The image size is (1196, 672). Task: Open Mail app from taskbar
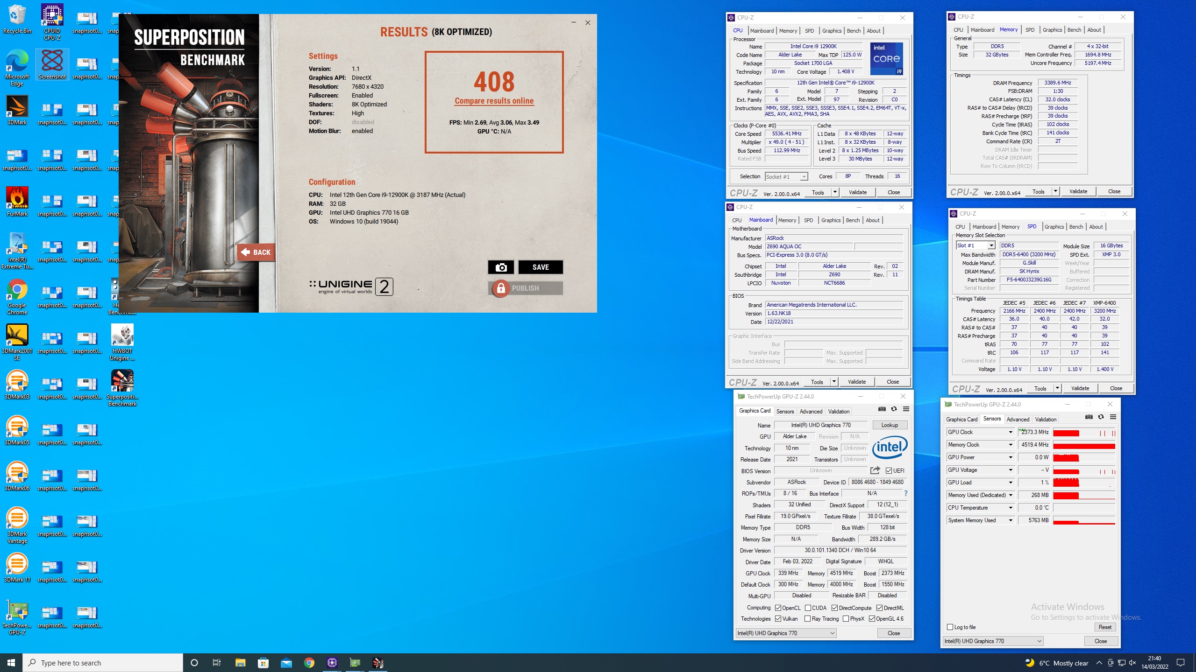(x=286, y=663)
